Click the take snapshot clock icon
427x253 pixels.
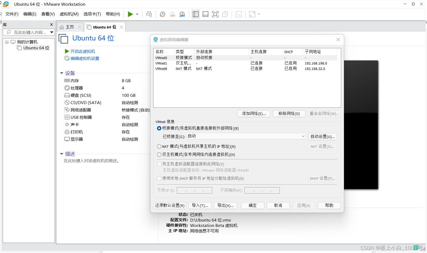point(162,14)
